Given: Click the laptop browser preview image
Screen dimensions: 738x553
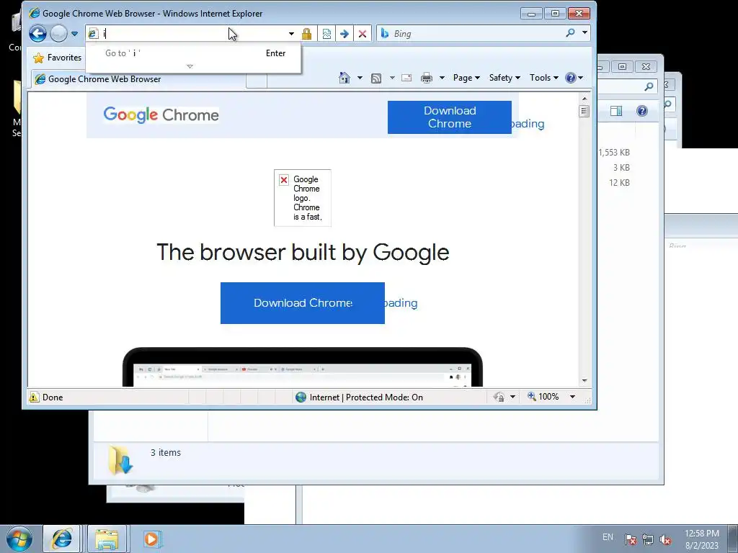Looking at the screenshot, I should tap(303, 367).
